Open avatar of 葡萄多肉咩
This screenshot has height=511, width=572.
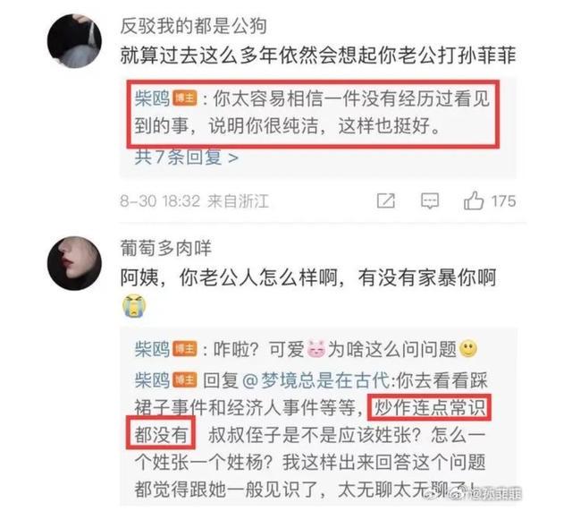(74, 263)
